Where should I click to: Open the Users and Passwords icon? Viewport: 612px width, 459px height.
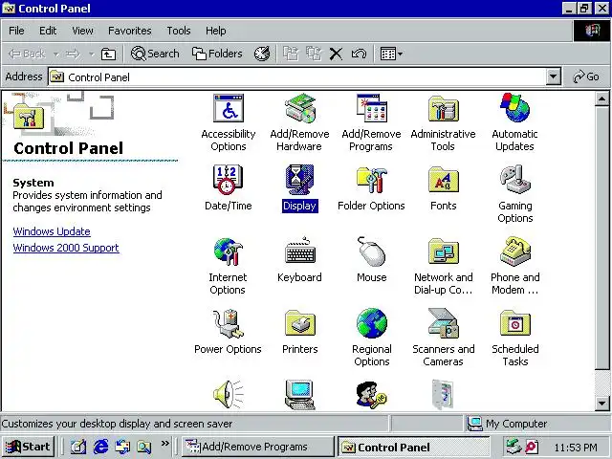coord(372,395)
